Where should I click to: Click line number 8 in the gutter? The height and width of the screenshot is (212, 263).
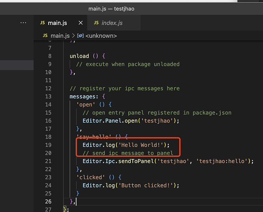(x=49, y=56)
